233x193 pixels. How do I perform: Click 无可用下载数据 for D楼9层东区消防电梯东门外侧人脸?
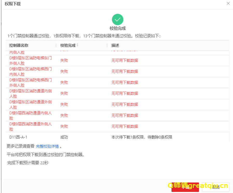click(125, 61)
